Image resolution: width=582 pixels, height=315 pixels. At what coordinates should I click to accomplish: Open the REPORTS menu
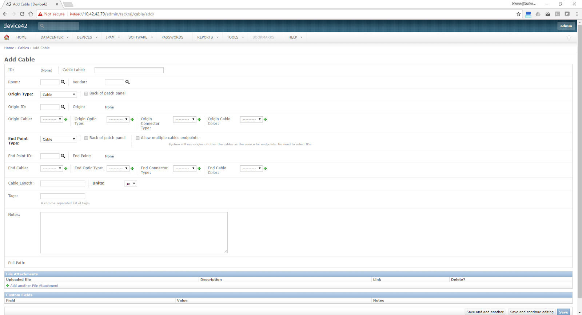coord(208,37)
